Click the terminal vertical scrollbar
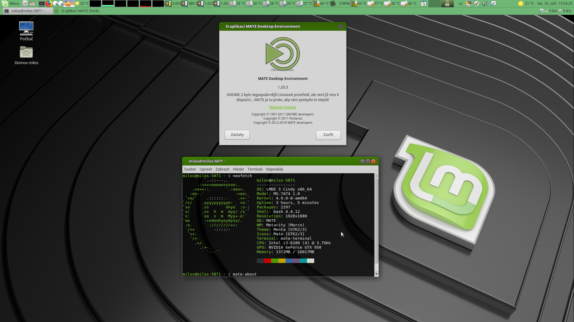574x322 pixels. click(x=376, y=221)
